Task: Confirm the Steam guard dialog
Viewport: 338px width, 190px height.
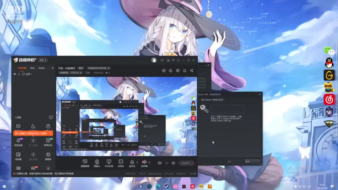Action: click(x=229, y=161)
